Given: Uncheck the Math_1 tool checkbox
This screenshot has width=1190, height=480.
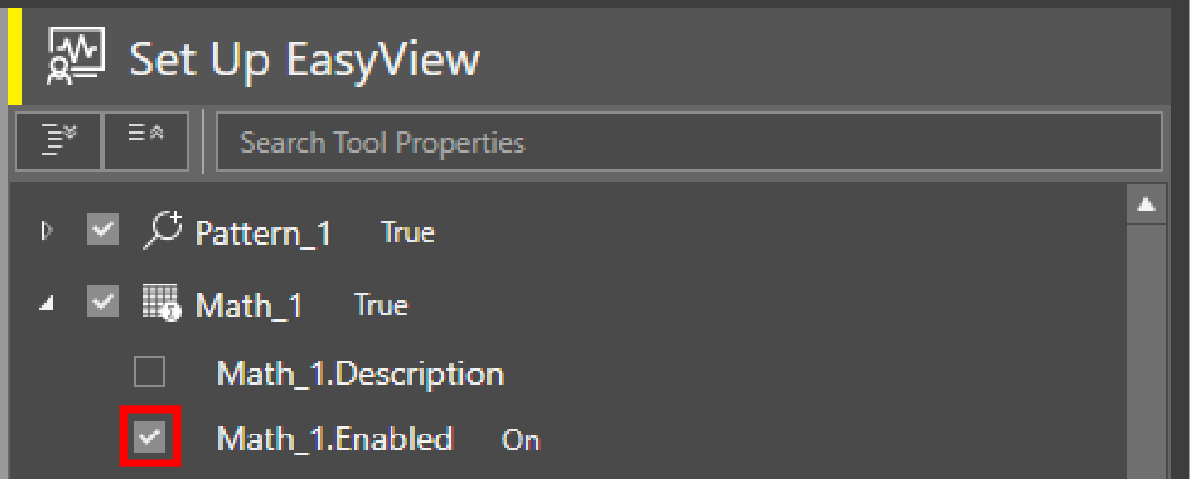Looking at the screenshot, I should pyautogui.click(x=104, y=304).
